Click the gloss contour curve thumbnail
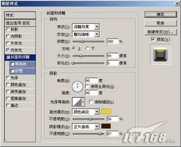Screen dimensions: 181x147 point(77,102)
